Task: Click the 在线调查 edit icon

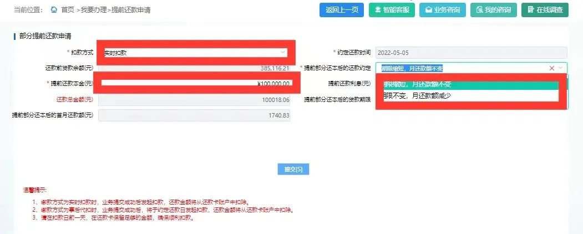Action: click(x=530, y=10)
